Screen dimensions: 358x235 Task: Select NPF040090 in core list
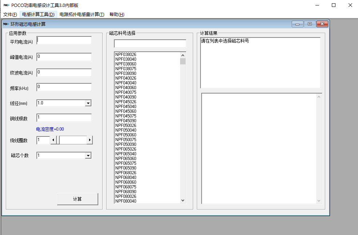(x=147, y=97)
